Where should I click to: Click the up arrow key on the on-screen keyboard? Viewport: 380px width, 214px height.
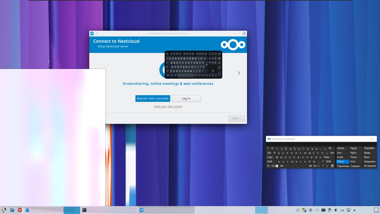323,161
